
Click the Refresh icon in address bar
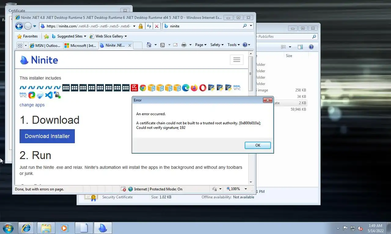(149, 26)
